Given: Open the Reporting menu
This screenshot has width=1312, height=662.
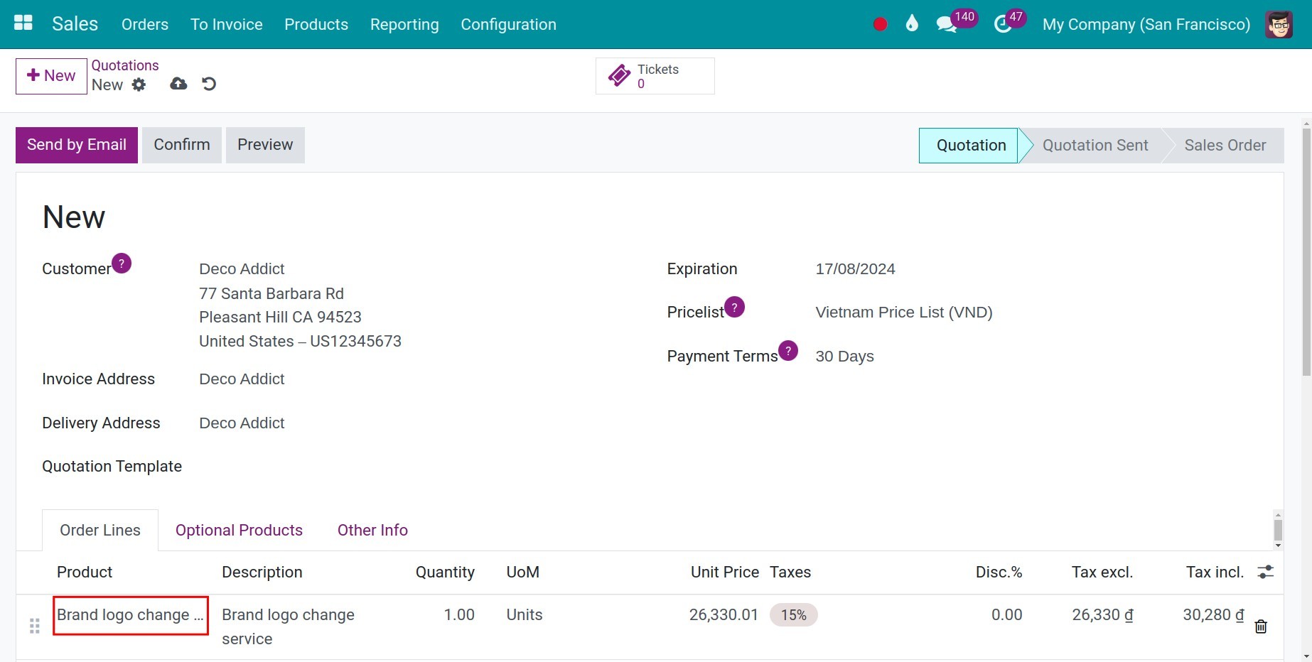Looking at the screenshot, I should click(404, 24).
